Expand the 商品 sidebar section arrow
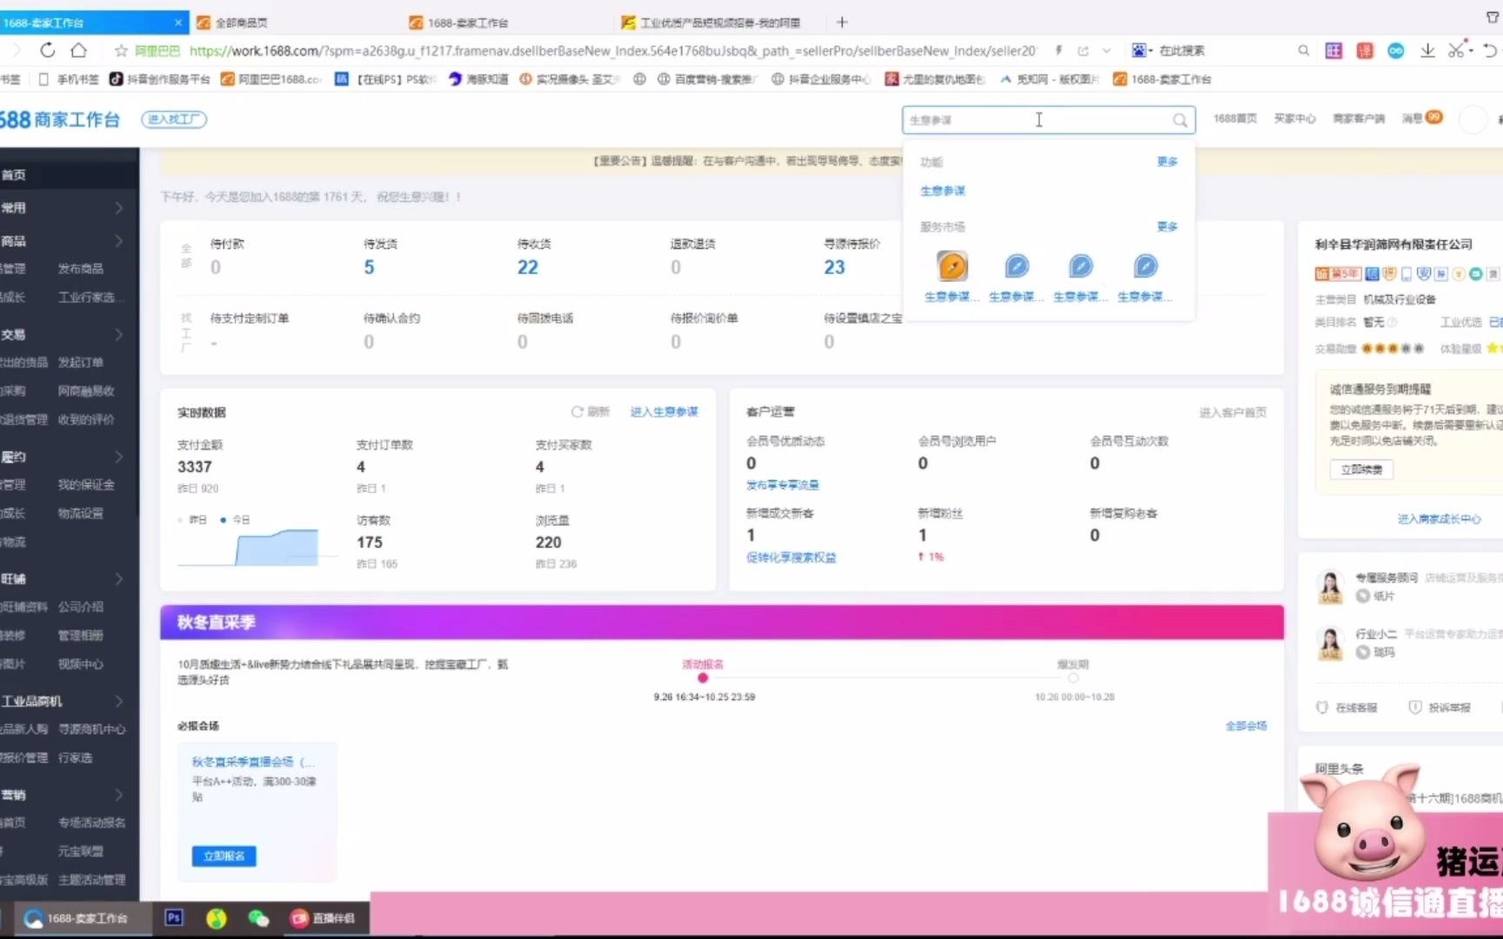Screen dimensions: 1503x939 click(119, 241)
